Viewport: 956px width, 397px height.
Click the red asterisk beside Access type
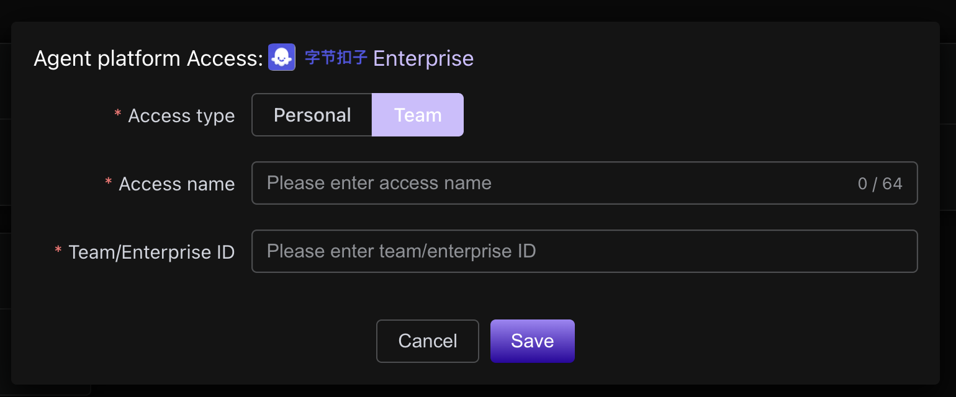(118, 114)
